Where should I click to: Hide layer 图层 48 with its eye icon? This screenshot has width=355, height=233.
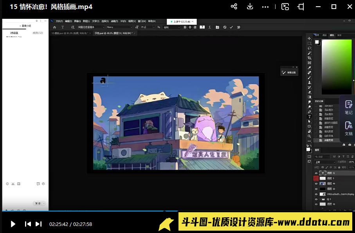(316, 204)
